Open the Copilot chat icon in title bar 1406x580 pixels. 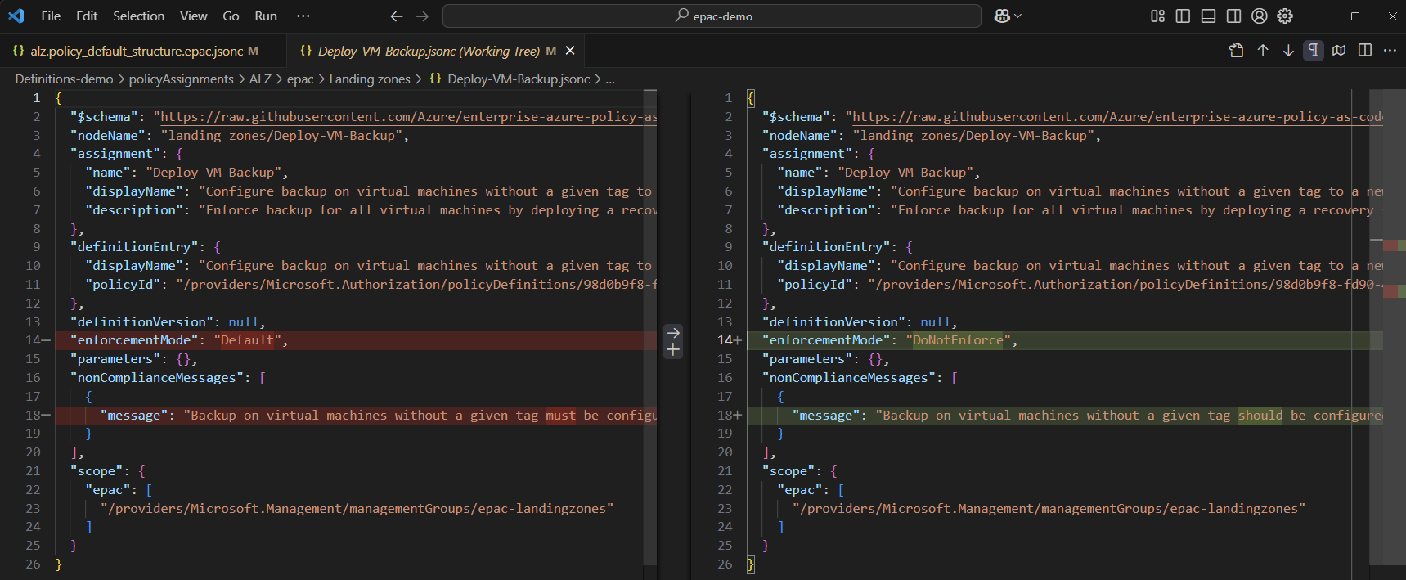coord(1002,16)
